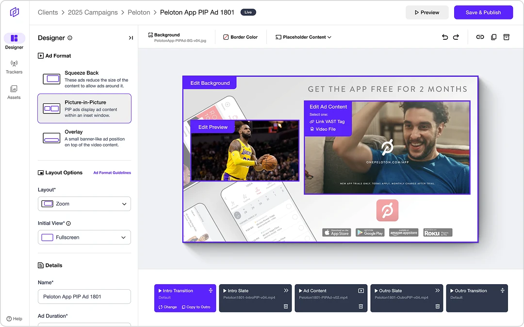Delete the Outro Slate clip via trash icon
This screenshot has height=327, width=524.
[x=438, y=306]
